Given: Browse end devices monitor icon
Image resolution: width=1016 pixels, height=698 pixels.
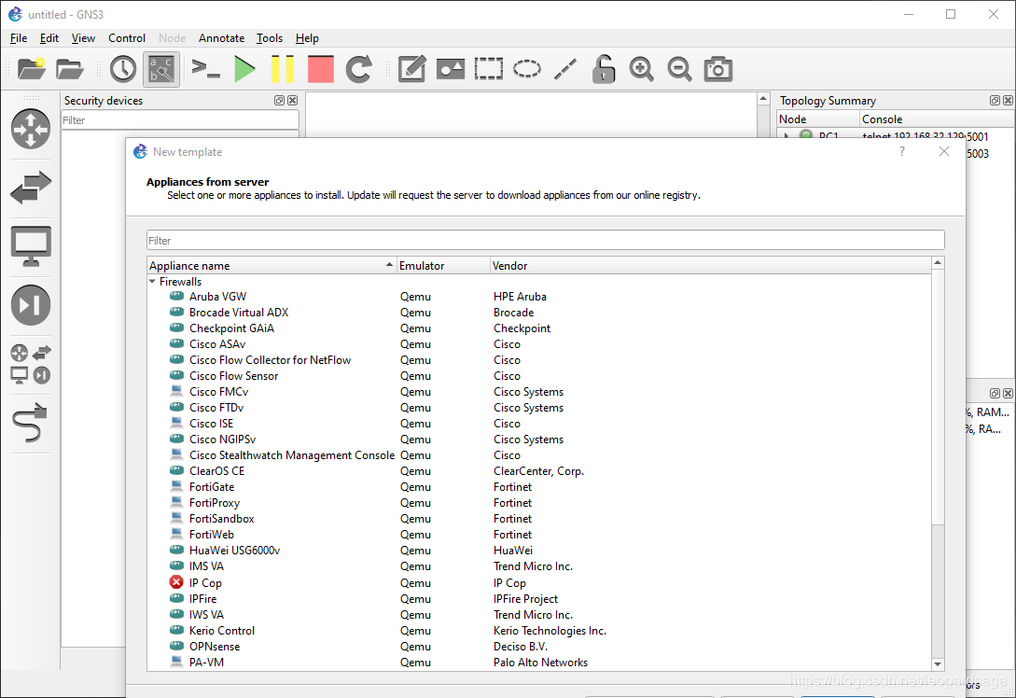Looking at the screenshot, I should coord(31,246).
